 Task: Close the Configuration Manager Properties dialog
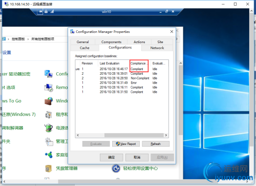(172, 32)
